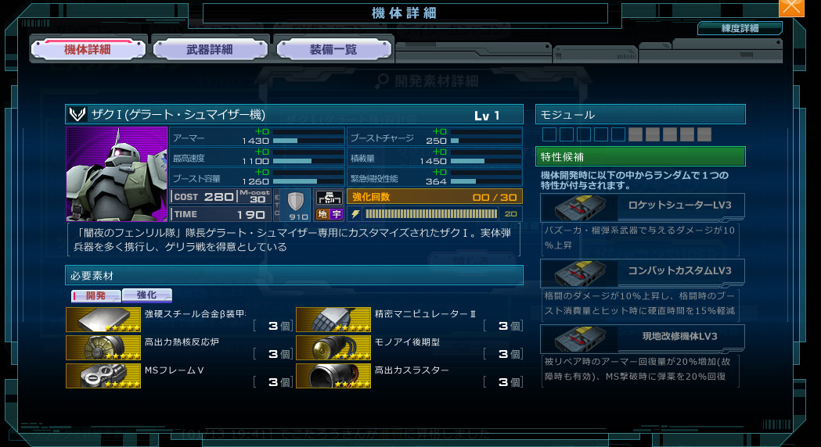Click the energy gauge bar showing 20
Viewport: 821px width, 447px height.
tap(431, 213)
